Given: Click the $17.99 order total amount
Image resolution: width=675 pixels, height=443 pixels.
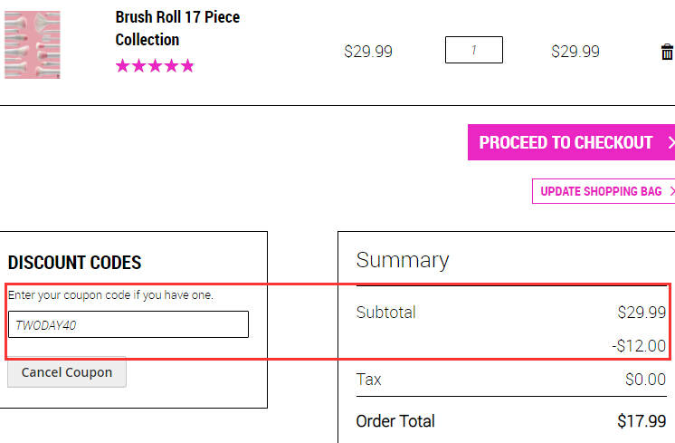Looking at the screenshot, I should [642, 421].
